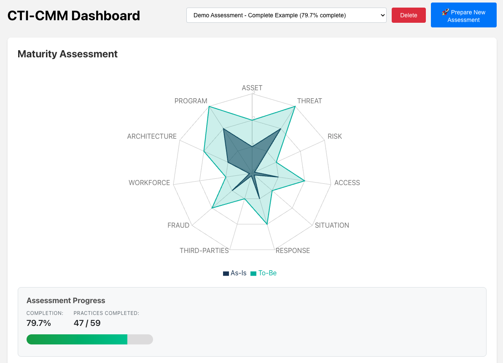The height and width of the screenshot is (363, 503).
Task: Select the RISK label on the chart
Action: (334, 136)
